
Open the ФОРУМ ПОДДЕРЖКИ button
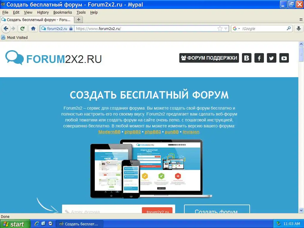coord(209,58)
